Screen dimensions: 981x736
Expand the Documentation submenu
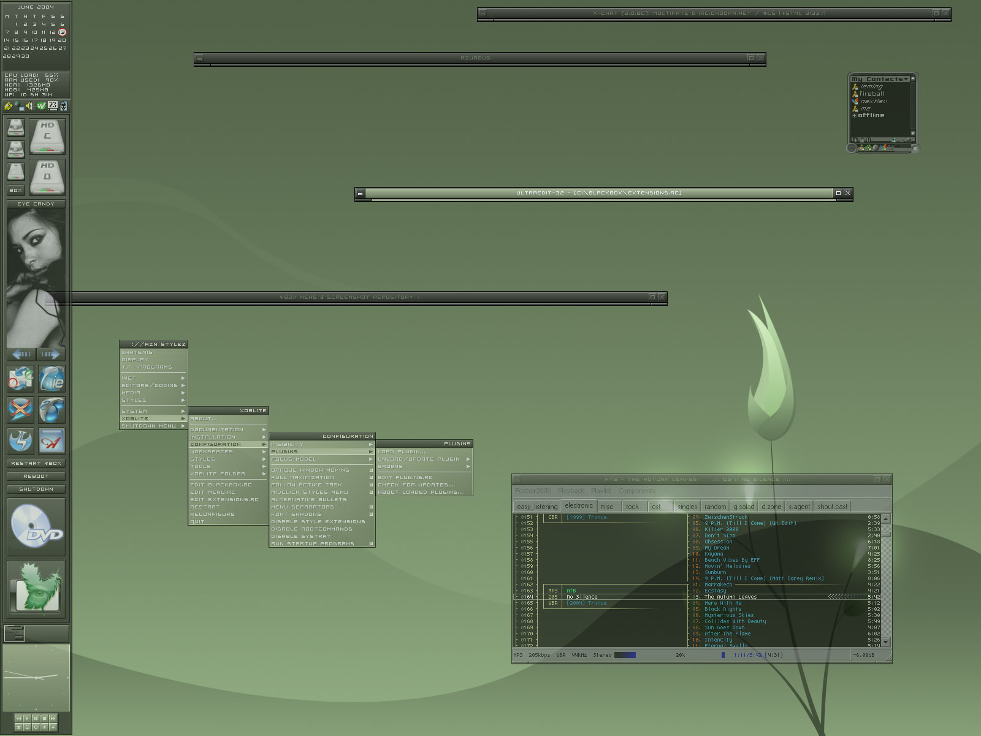point(228,429)
